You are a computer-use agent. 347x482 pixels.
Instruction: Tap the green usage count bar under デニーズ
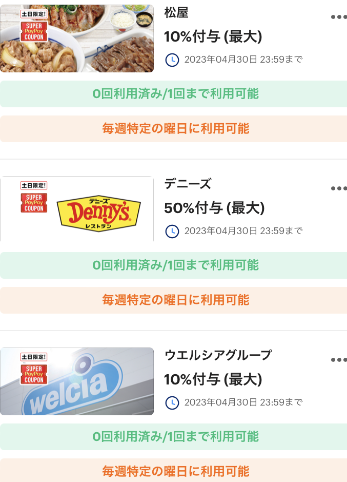(x=173, y=265)
